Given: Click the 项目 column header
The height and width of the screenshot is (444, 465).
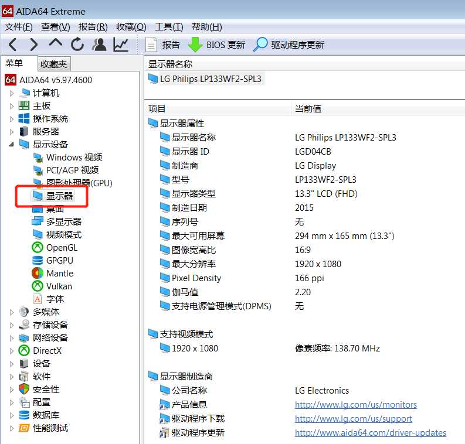Looking at the screenshot, I should [x=218, y=109].
